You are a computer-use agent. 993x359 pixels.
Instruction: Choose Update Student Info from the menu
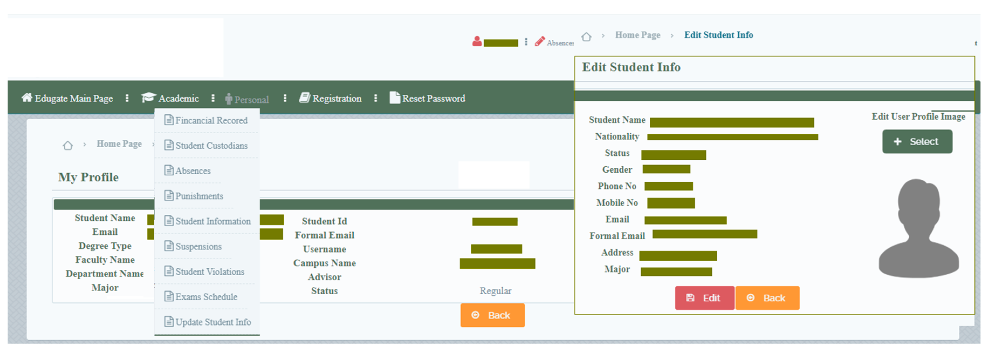[x=213, y=322]
